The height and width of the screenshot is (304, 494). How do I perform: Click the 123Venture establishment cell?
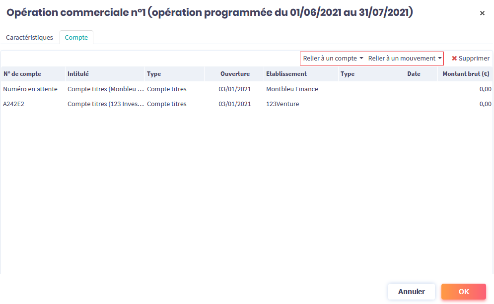[282, 104]
